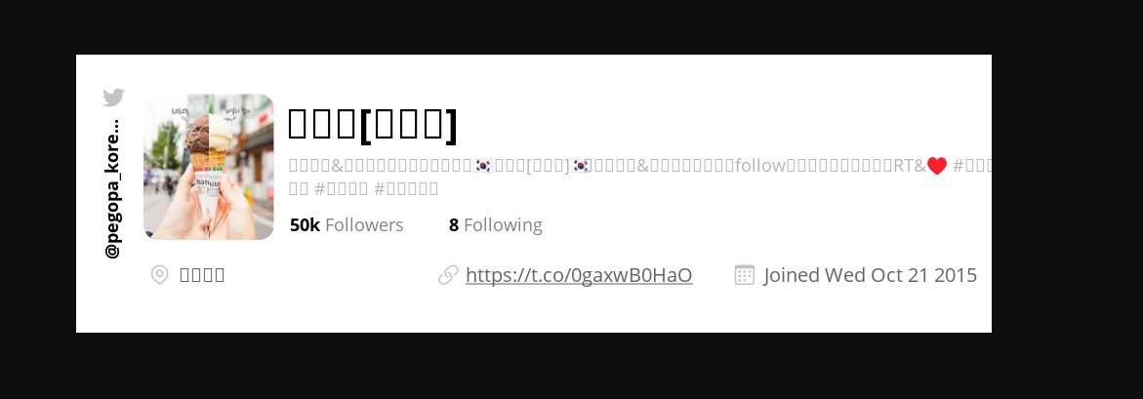
Task: Click the location pin icon
Action: click(x=160, y=275)
